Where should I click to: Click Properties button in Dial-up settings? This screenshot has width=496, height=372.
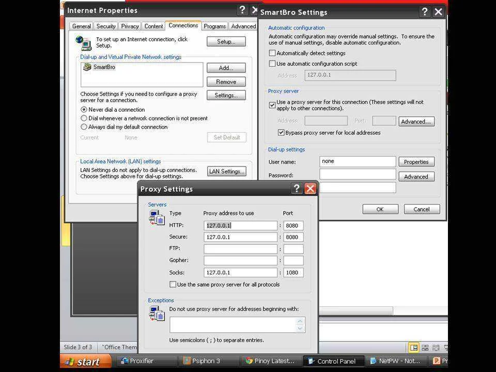pos(416,162)
